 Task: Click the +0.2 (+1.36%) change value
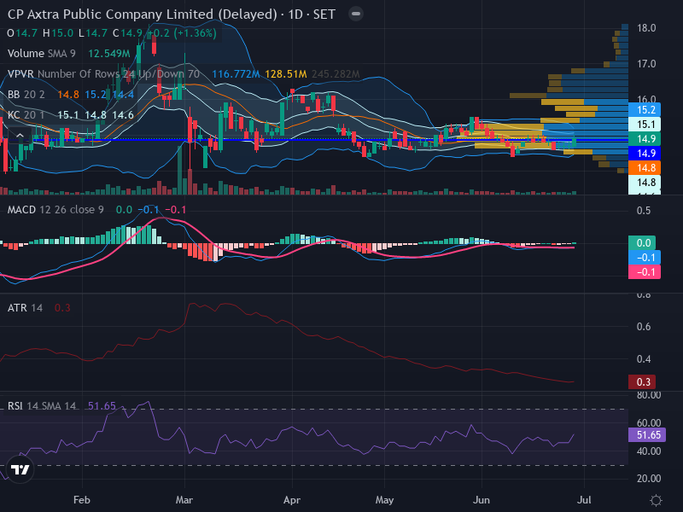click(182, 33)
